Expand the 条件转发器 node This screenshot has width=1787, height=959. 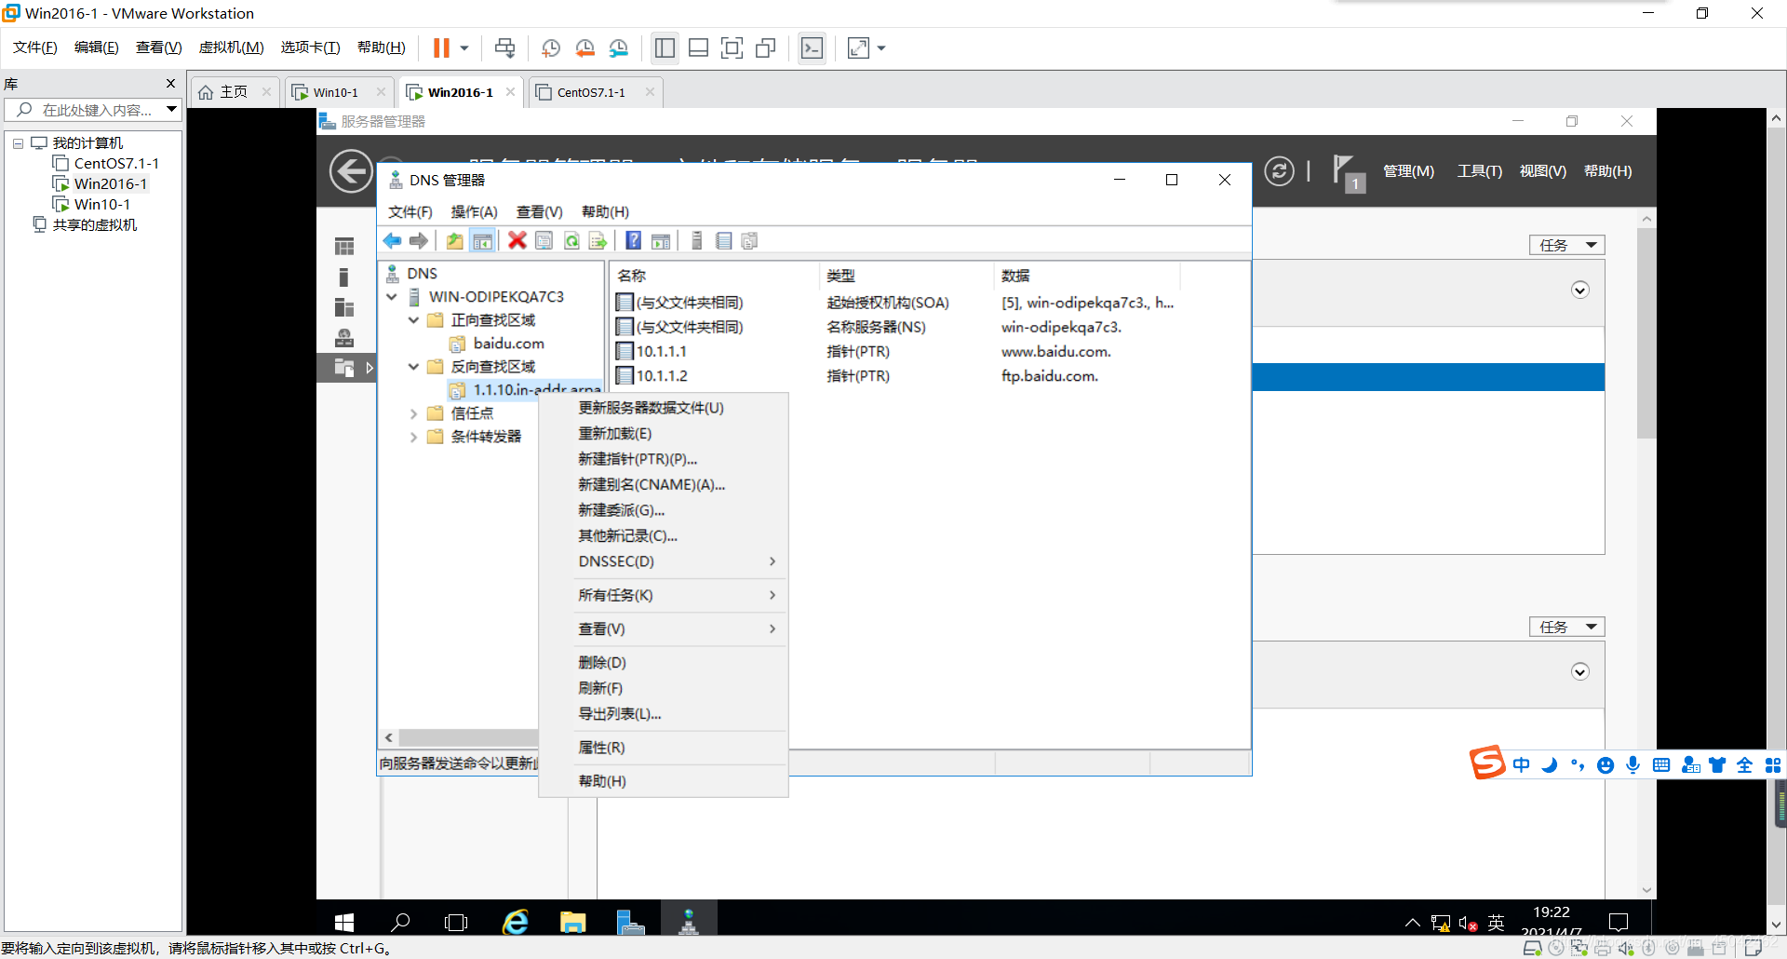(413, 437)
